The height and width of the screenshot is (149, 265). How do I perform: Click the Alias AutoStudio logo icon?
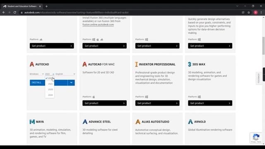coord(138,122)
